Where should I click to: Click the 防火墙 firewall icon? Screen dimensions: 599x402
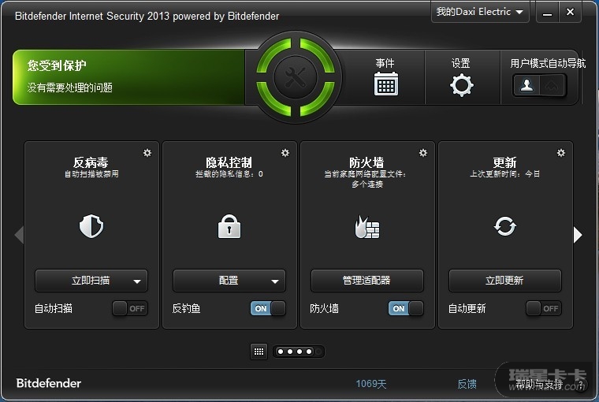367,228
